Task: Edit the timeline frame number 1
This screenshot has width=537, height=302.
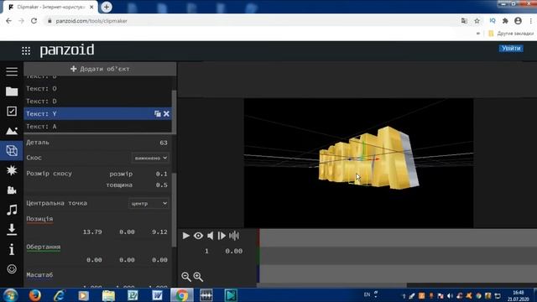Action: point(206,252)
